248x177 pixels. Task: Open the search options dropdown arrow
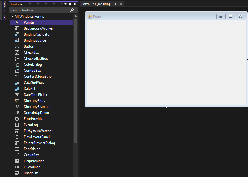76,10
